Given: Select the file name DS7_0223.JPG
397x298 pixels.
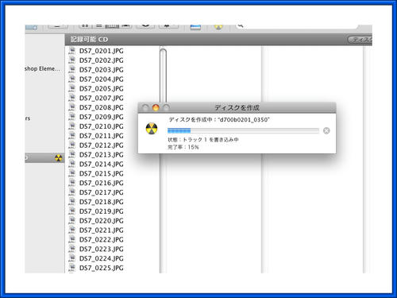Looking at the screenshot, I should [x=102, y=249].
